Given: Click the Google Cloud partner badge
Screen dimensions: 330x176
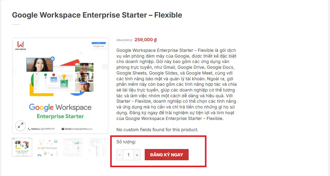Looking at the screenshot, I should click(98, 45).
